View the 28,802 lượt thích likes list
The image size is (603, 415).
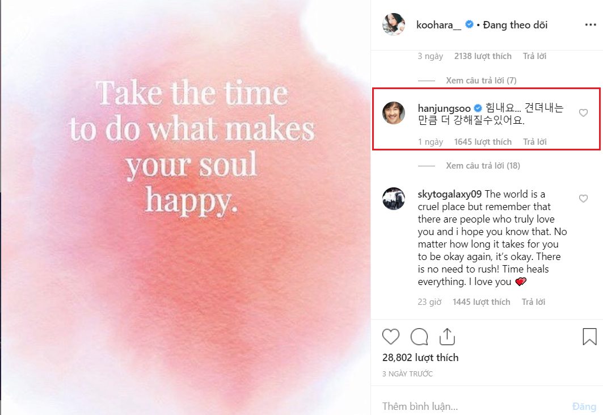[x=420, y=358]
